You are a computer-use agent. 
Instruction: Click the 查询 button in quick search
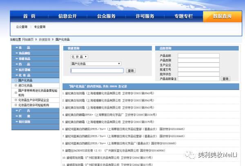[x=131, y=71]
